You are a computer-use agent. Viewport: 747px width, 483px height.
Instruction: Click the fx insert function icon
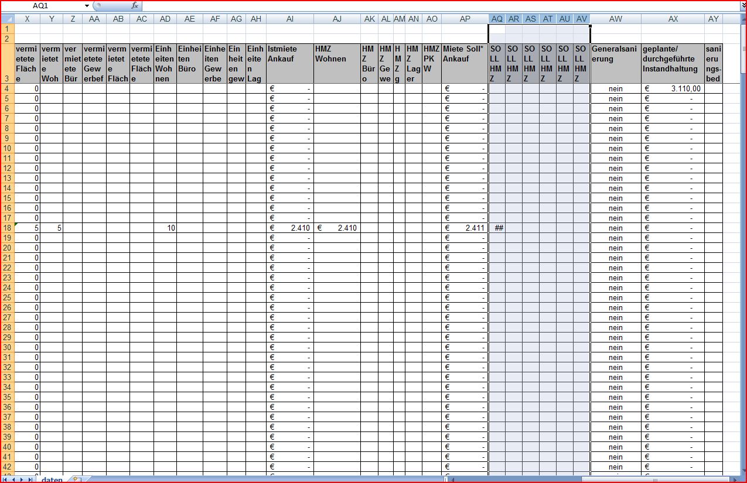pos(135,5)
